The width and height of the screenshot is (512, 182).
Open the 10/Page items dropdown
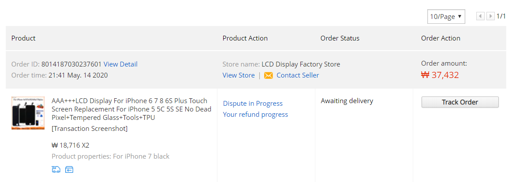coord(446,16)
